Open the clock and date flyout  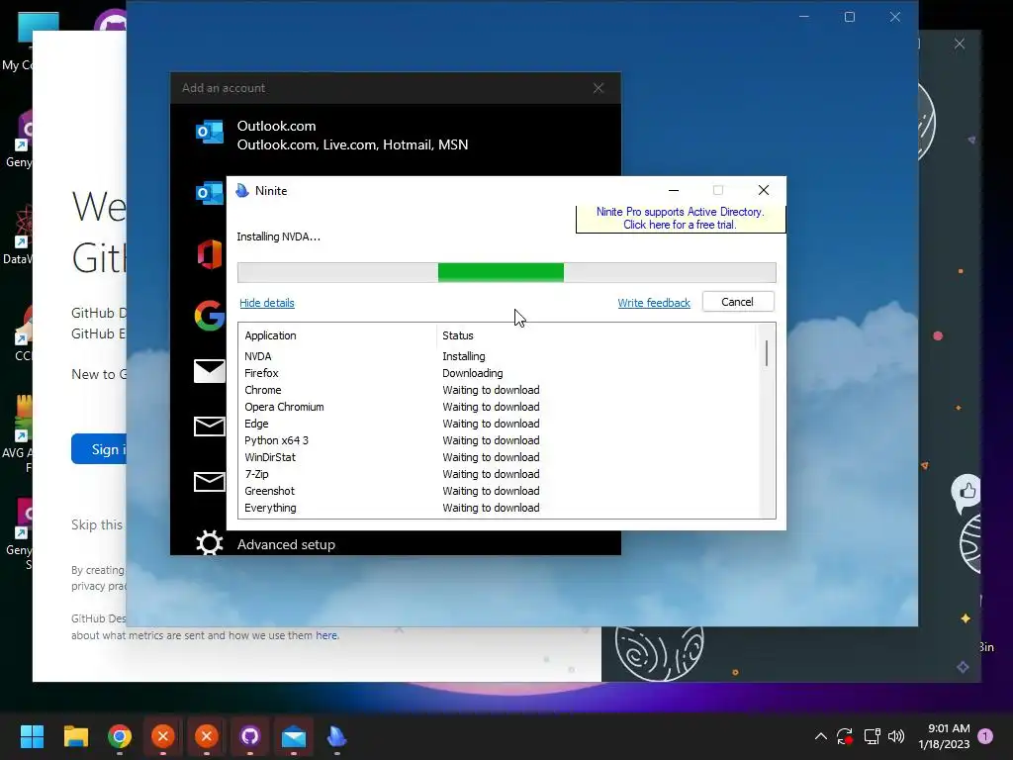click(x=944, y=736)
